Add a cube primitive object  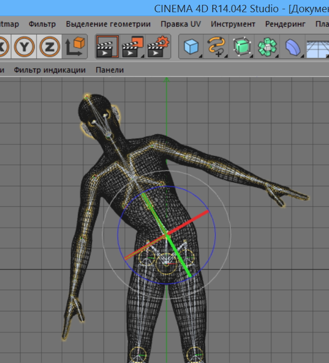click(x=191, y=47)
